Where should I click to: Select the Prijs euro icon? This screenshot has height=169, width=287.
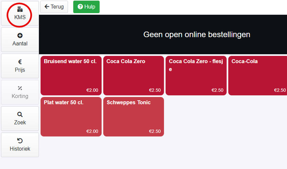pyautogui.click(x=20, y=62)
